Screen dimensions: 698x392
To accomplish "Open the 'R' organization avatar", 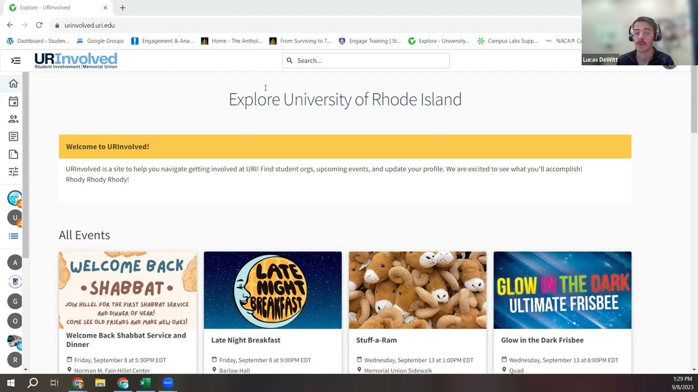I will (x=15, y=359).
